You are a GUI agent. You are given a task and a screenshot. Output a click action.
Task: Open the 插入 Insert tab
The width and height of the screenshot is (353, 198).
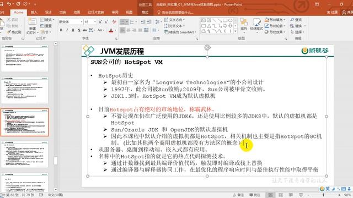click(34, 12)
